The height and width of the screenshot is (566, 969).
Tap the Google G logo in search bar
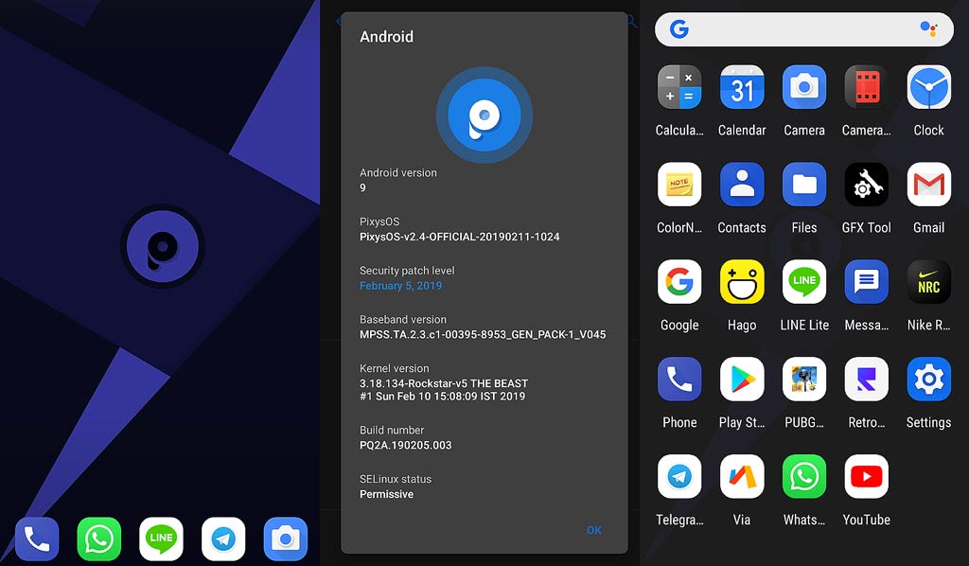point(679,29)
